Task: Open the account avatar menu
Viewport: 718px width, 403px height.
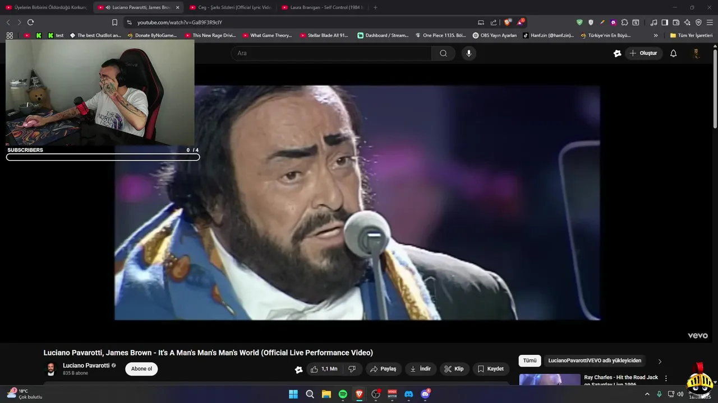Action: pyautogui.click(x=696, y=53)
